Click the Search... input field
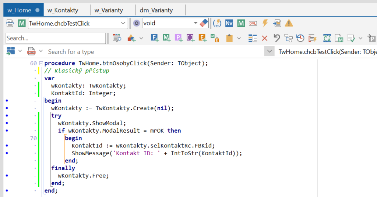The width and height of the screenshot is (377, 197). click(55, 38)
